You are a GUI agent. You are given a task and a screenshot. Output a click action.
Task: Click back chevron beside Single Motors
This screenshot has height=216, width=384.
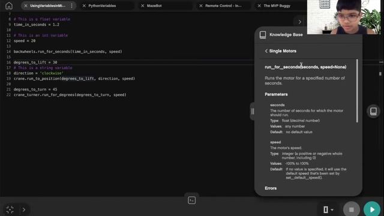point(266,51)
